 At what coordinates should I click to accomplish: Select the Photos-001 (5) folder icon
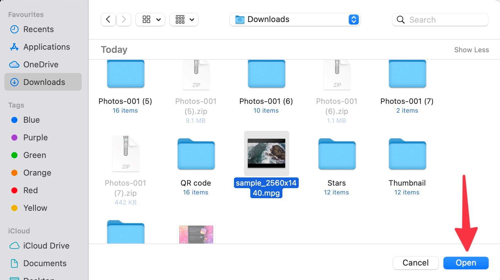(125, 74)
